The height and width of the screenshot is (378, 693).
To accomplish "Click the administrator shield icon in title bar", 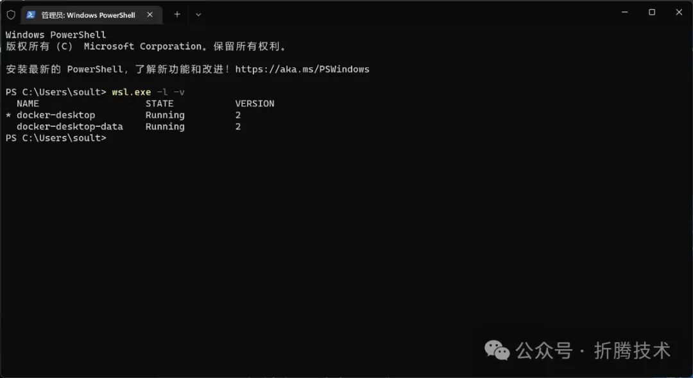I will [11, 15].
